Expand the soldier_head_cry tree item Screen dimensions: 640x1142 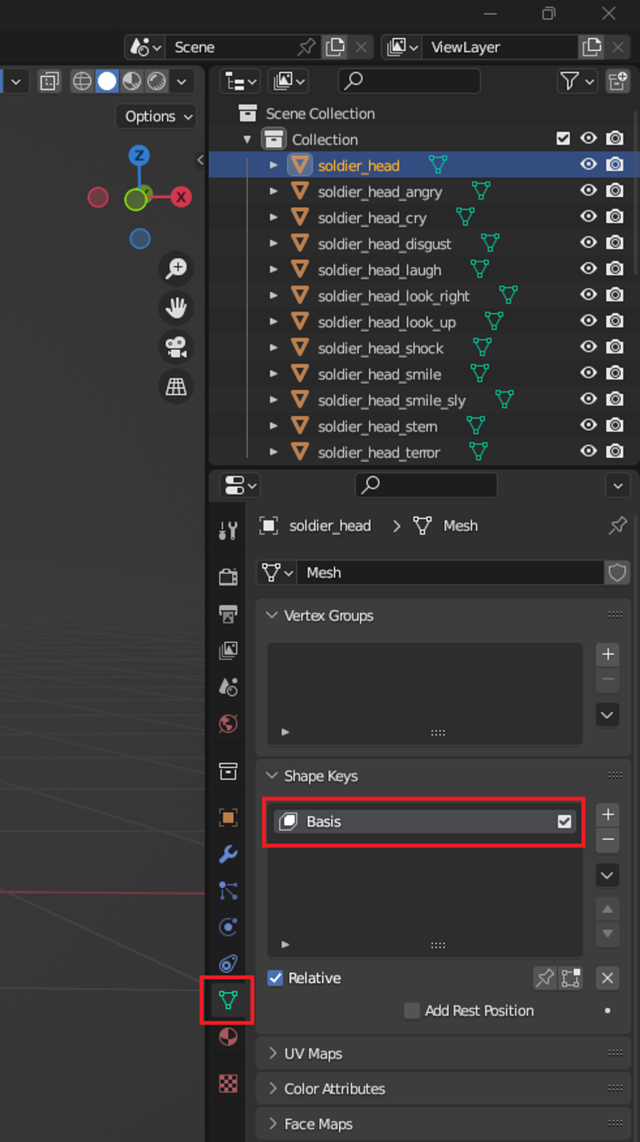274,217
